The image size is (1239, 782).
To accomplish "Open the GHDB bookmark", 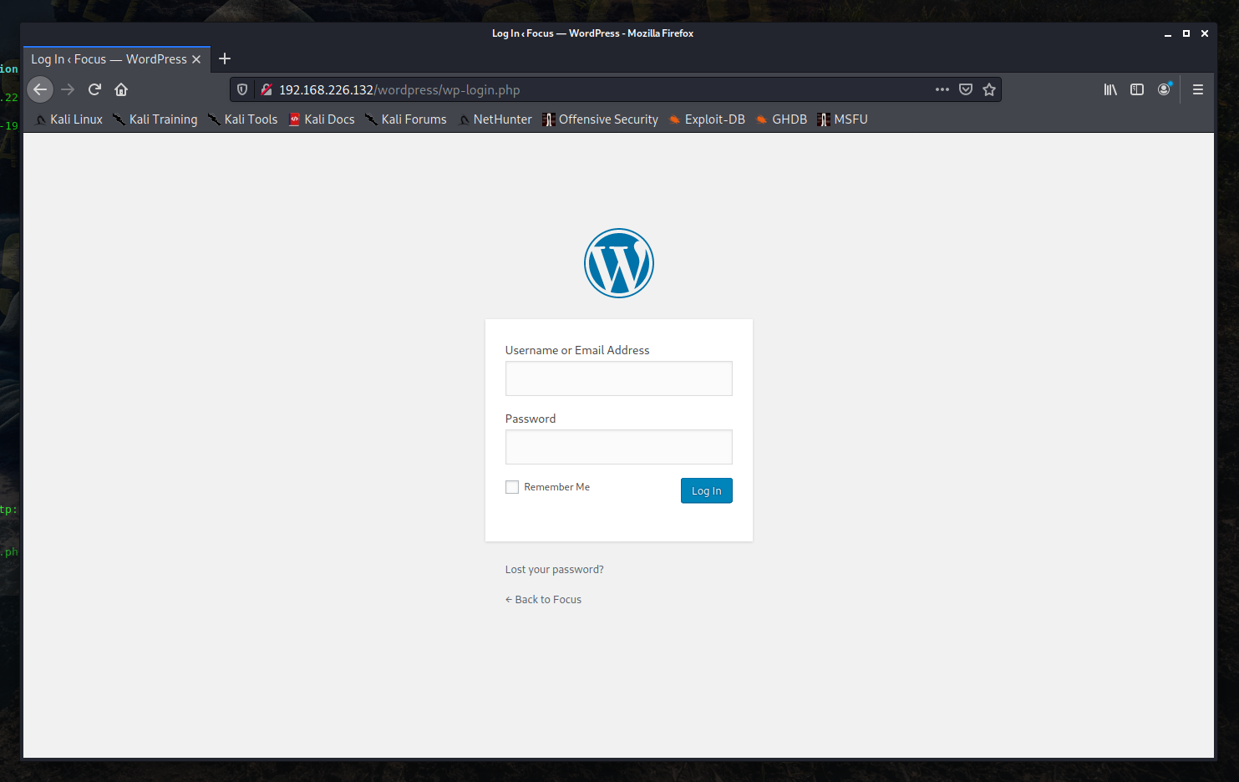I will coord(781,119).
